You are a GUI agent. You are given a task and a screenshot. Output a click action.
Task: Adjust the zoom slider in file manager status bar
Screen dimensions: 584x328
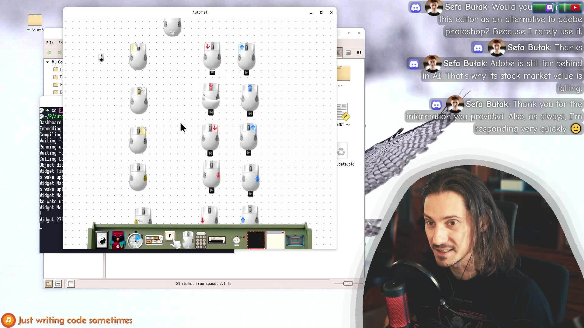[348, 283]
